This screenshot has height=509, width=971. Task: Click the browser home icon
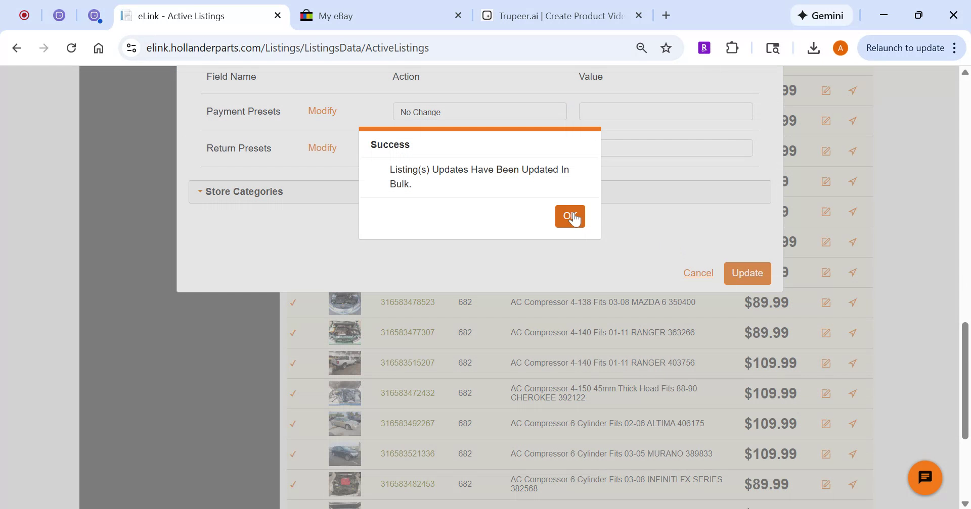(98, 47)
